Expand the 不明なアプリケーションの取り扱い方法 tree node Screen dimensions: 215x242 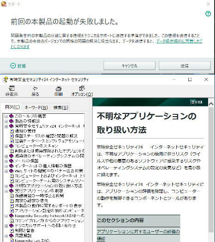pos(6,186)
